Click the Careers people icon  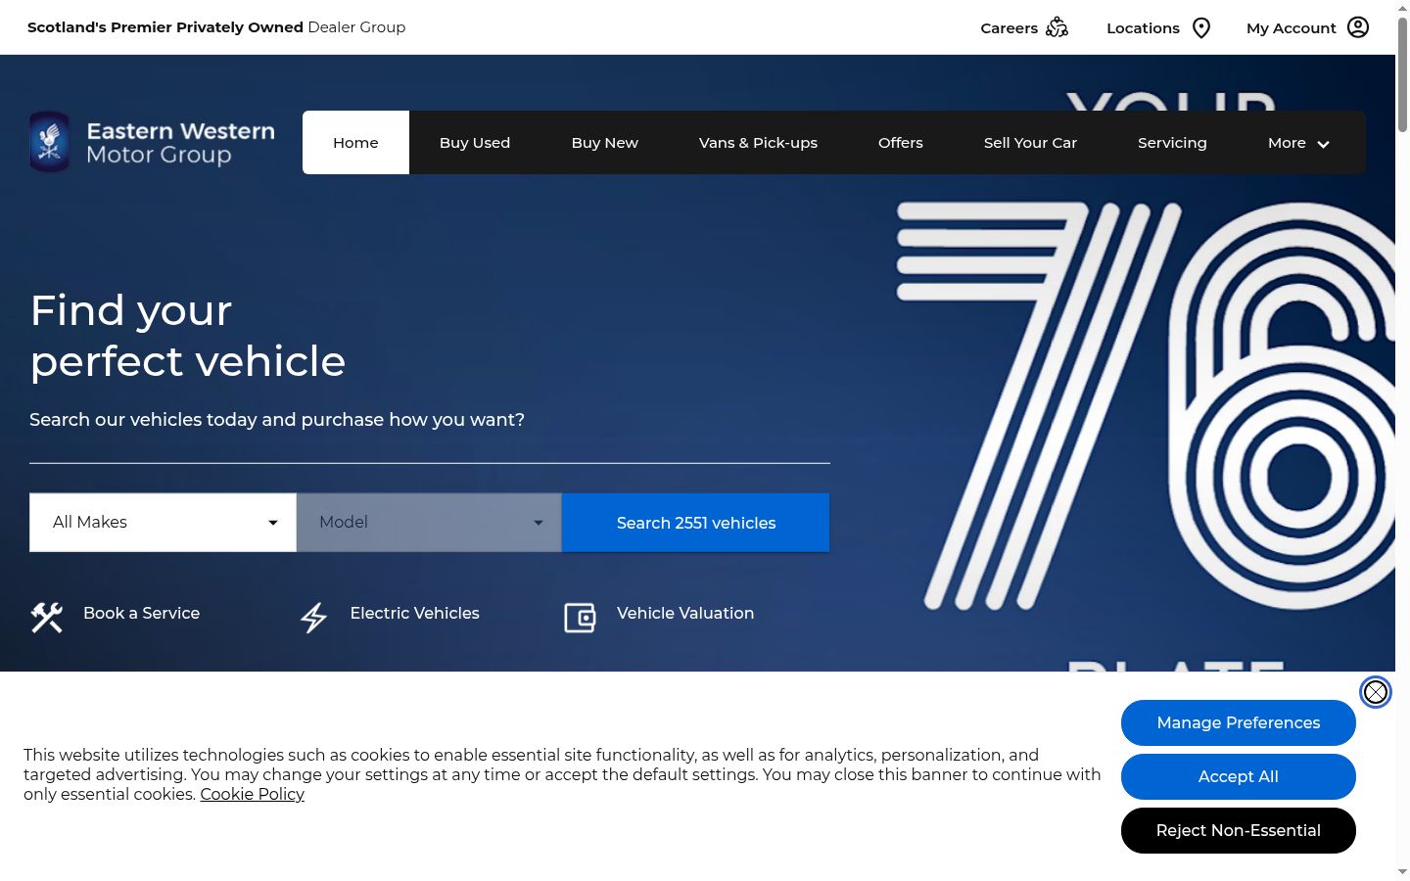click(x=1057, y=27)
